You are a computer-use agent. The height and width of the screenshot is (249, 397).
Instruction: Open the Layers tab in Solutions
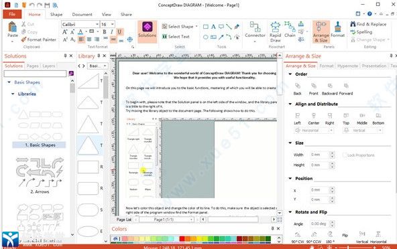coord(48,66)
